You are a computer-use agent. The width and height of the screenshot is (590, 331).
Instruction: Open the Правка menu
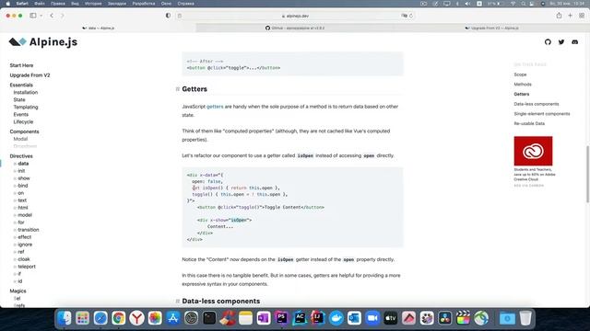pyautogui.click(x=57, y=4)
